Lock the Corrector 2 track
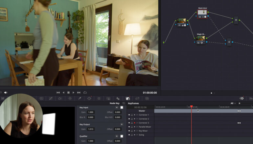The width and height of the screenshot is (253, 144). (x=132, y=119)
